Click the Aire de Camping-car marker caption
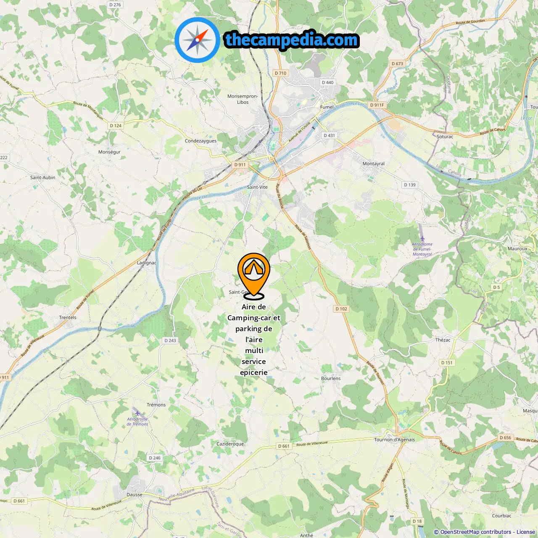This screenshot has width=538, height=538. 253,340
